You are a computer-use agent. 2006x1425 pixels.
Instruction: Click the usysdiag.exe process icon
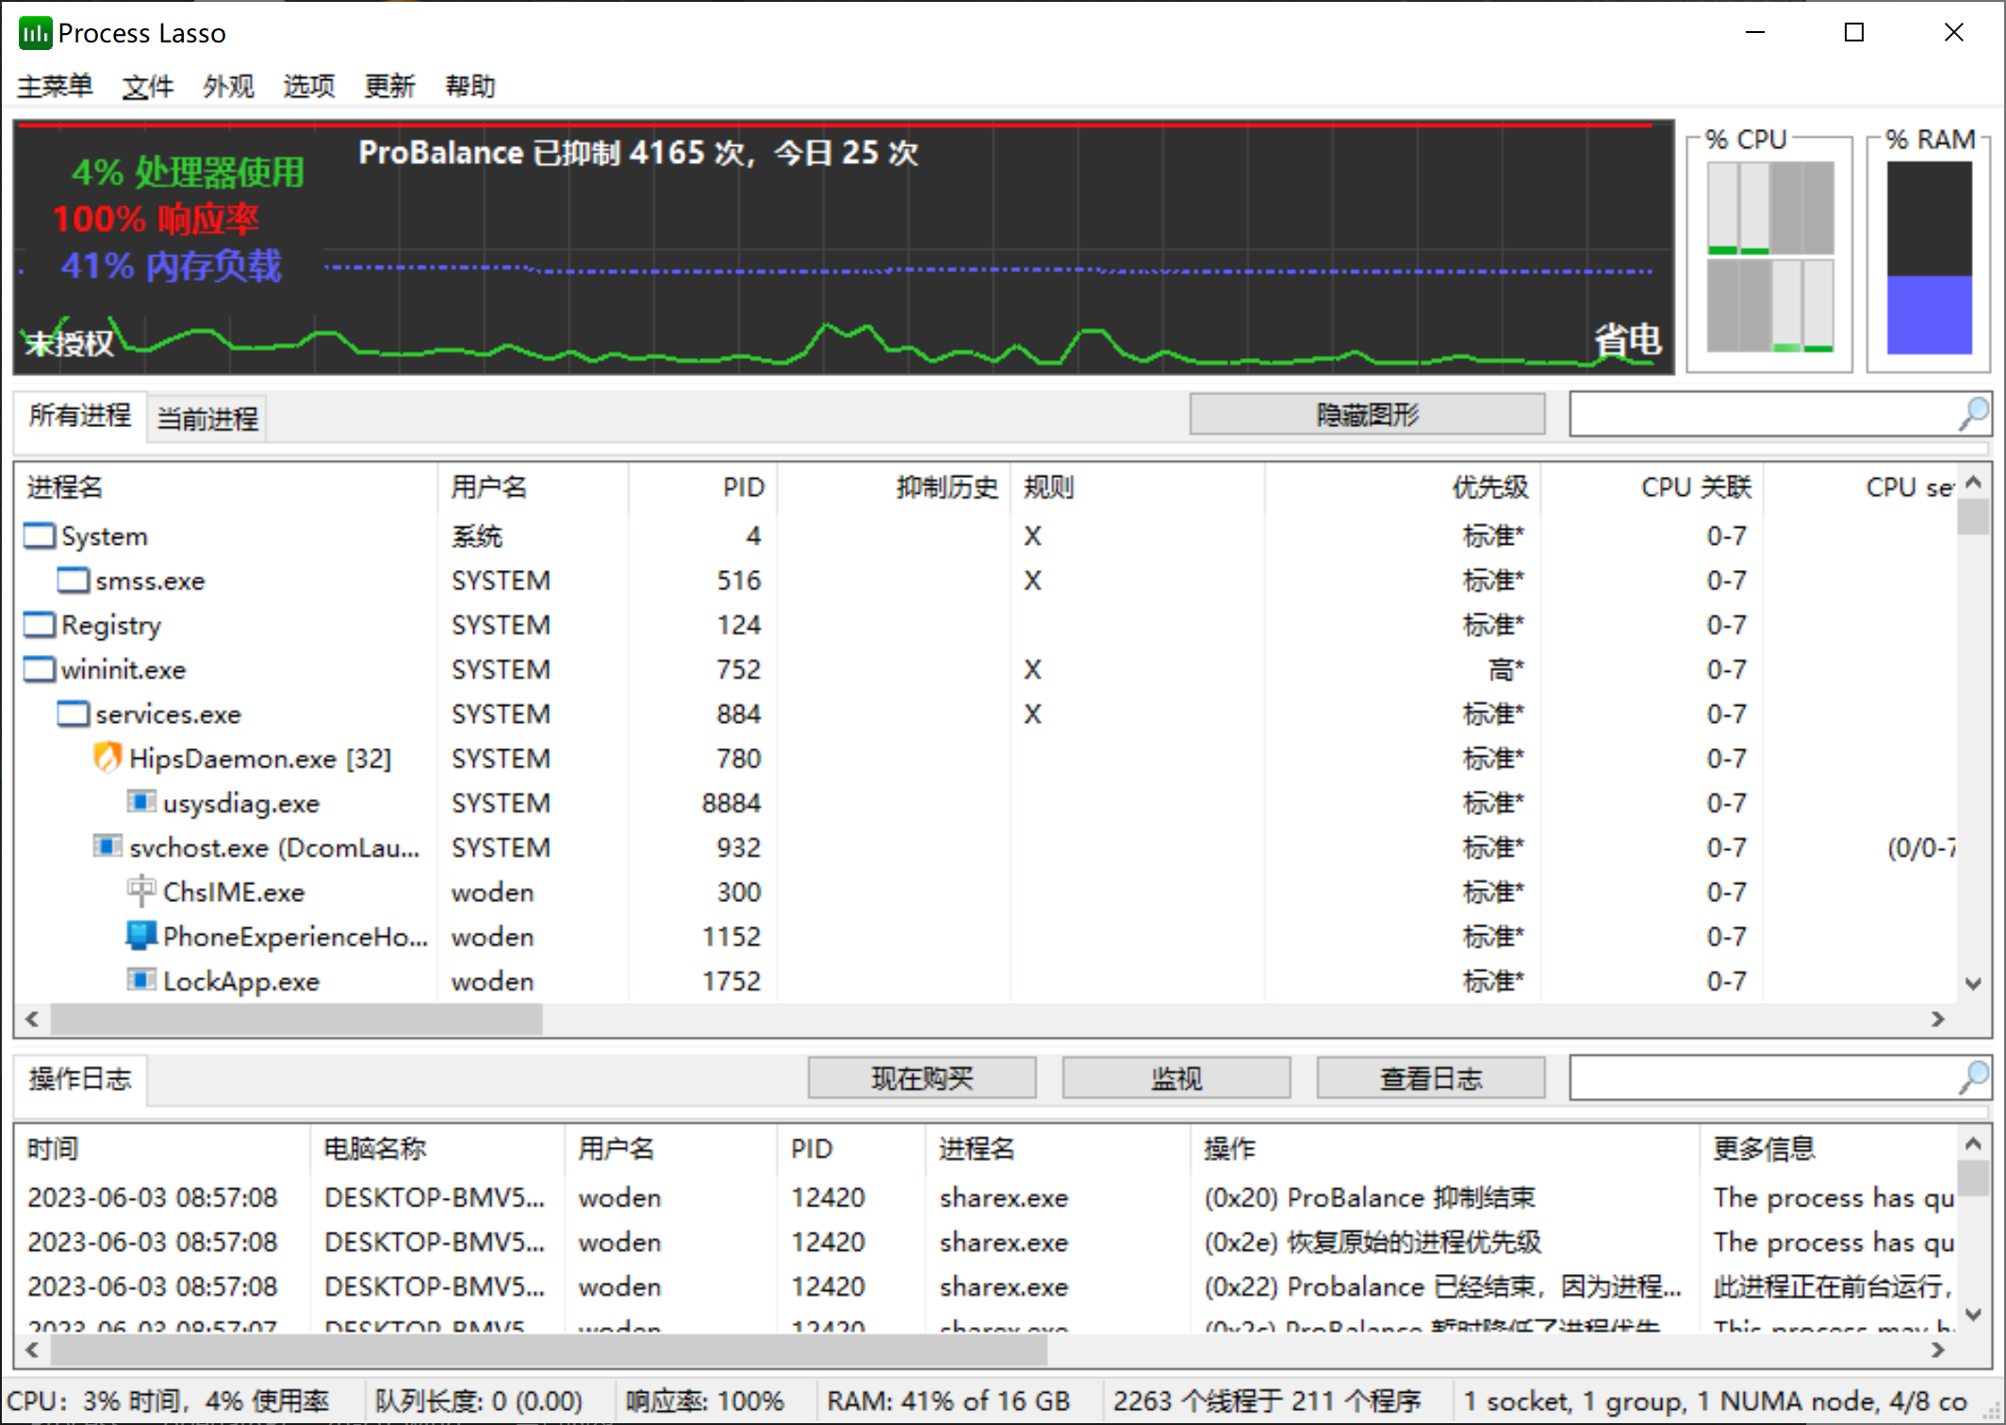141,802
